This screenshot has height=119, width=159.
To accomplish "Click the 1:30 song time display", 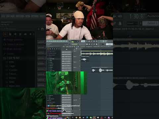I will coord(103,41).
